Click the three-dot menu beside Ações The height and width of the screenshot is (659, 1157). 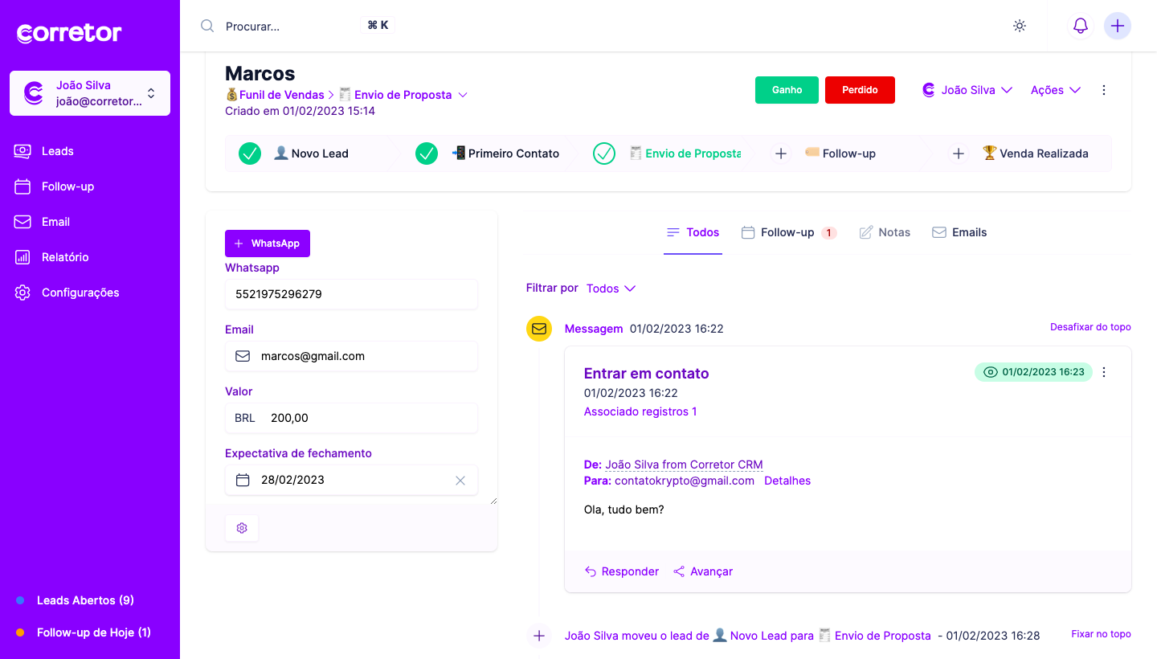pos(1104,90)
